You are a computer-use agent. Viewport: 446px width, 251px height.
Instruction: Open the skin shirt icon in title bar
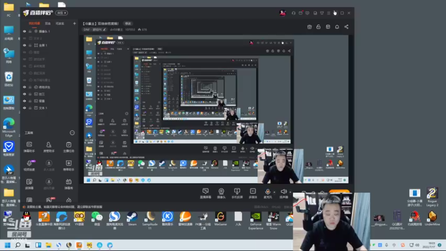point(322,13)
